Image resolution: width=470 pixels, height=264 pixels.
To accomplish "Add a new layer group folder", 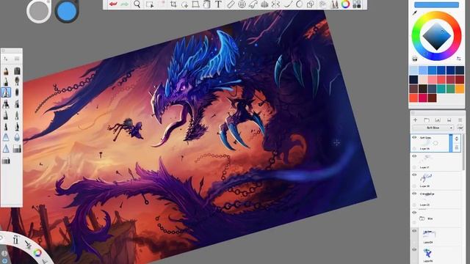I will (x=427, y=120).
